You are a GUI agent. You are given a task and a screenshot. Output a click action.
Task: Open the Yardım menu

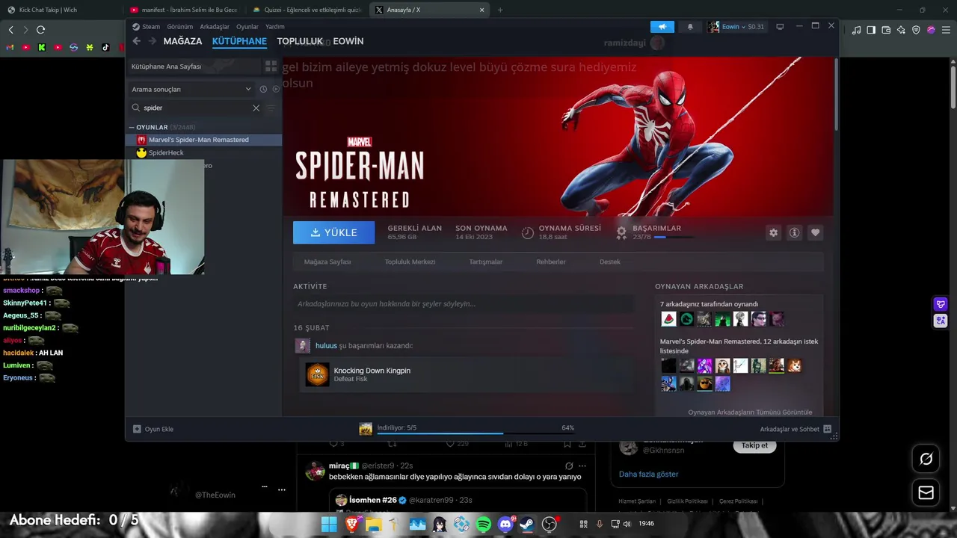274,26
